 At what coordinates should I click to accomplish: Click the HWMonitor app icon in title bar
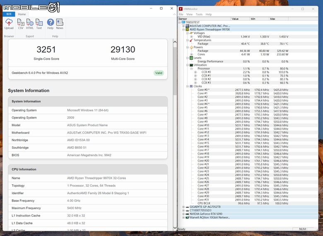(x=181, y=9)
